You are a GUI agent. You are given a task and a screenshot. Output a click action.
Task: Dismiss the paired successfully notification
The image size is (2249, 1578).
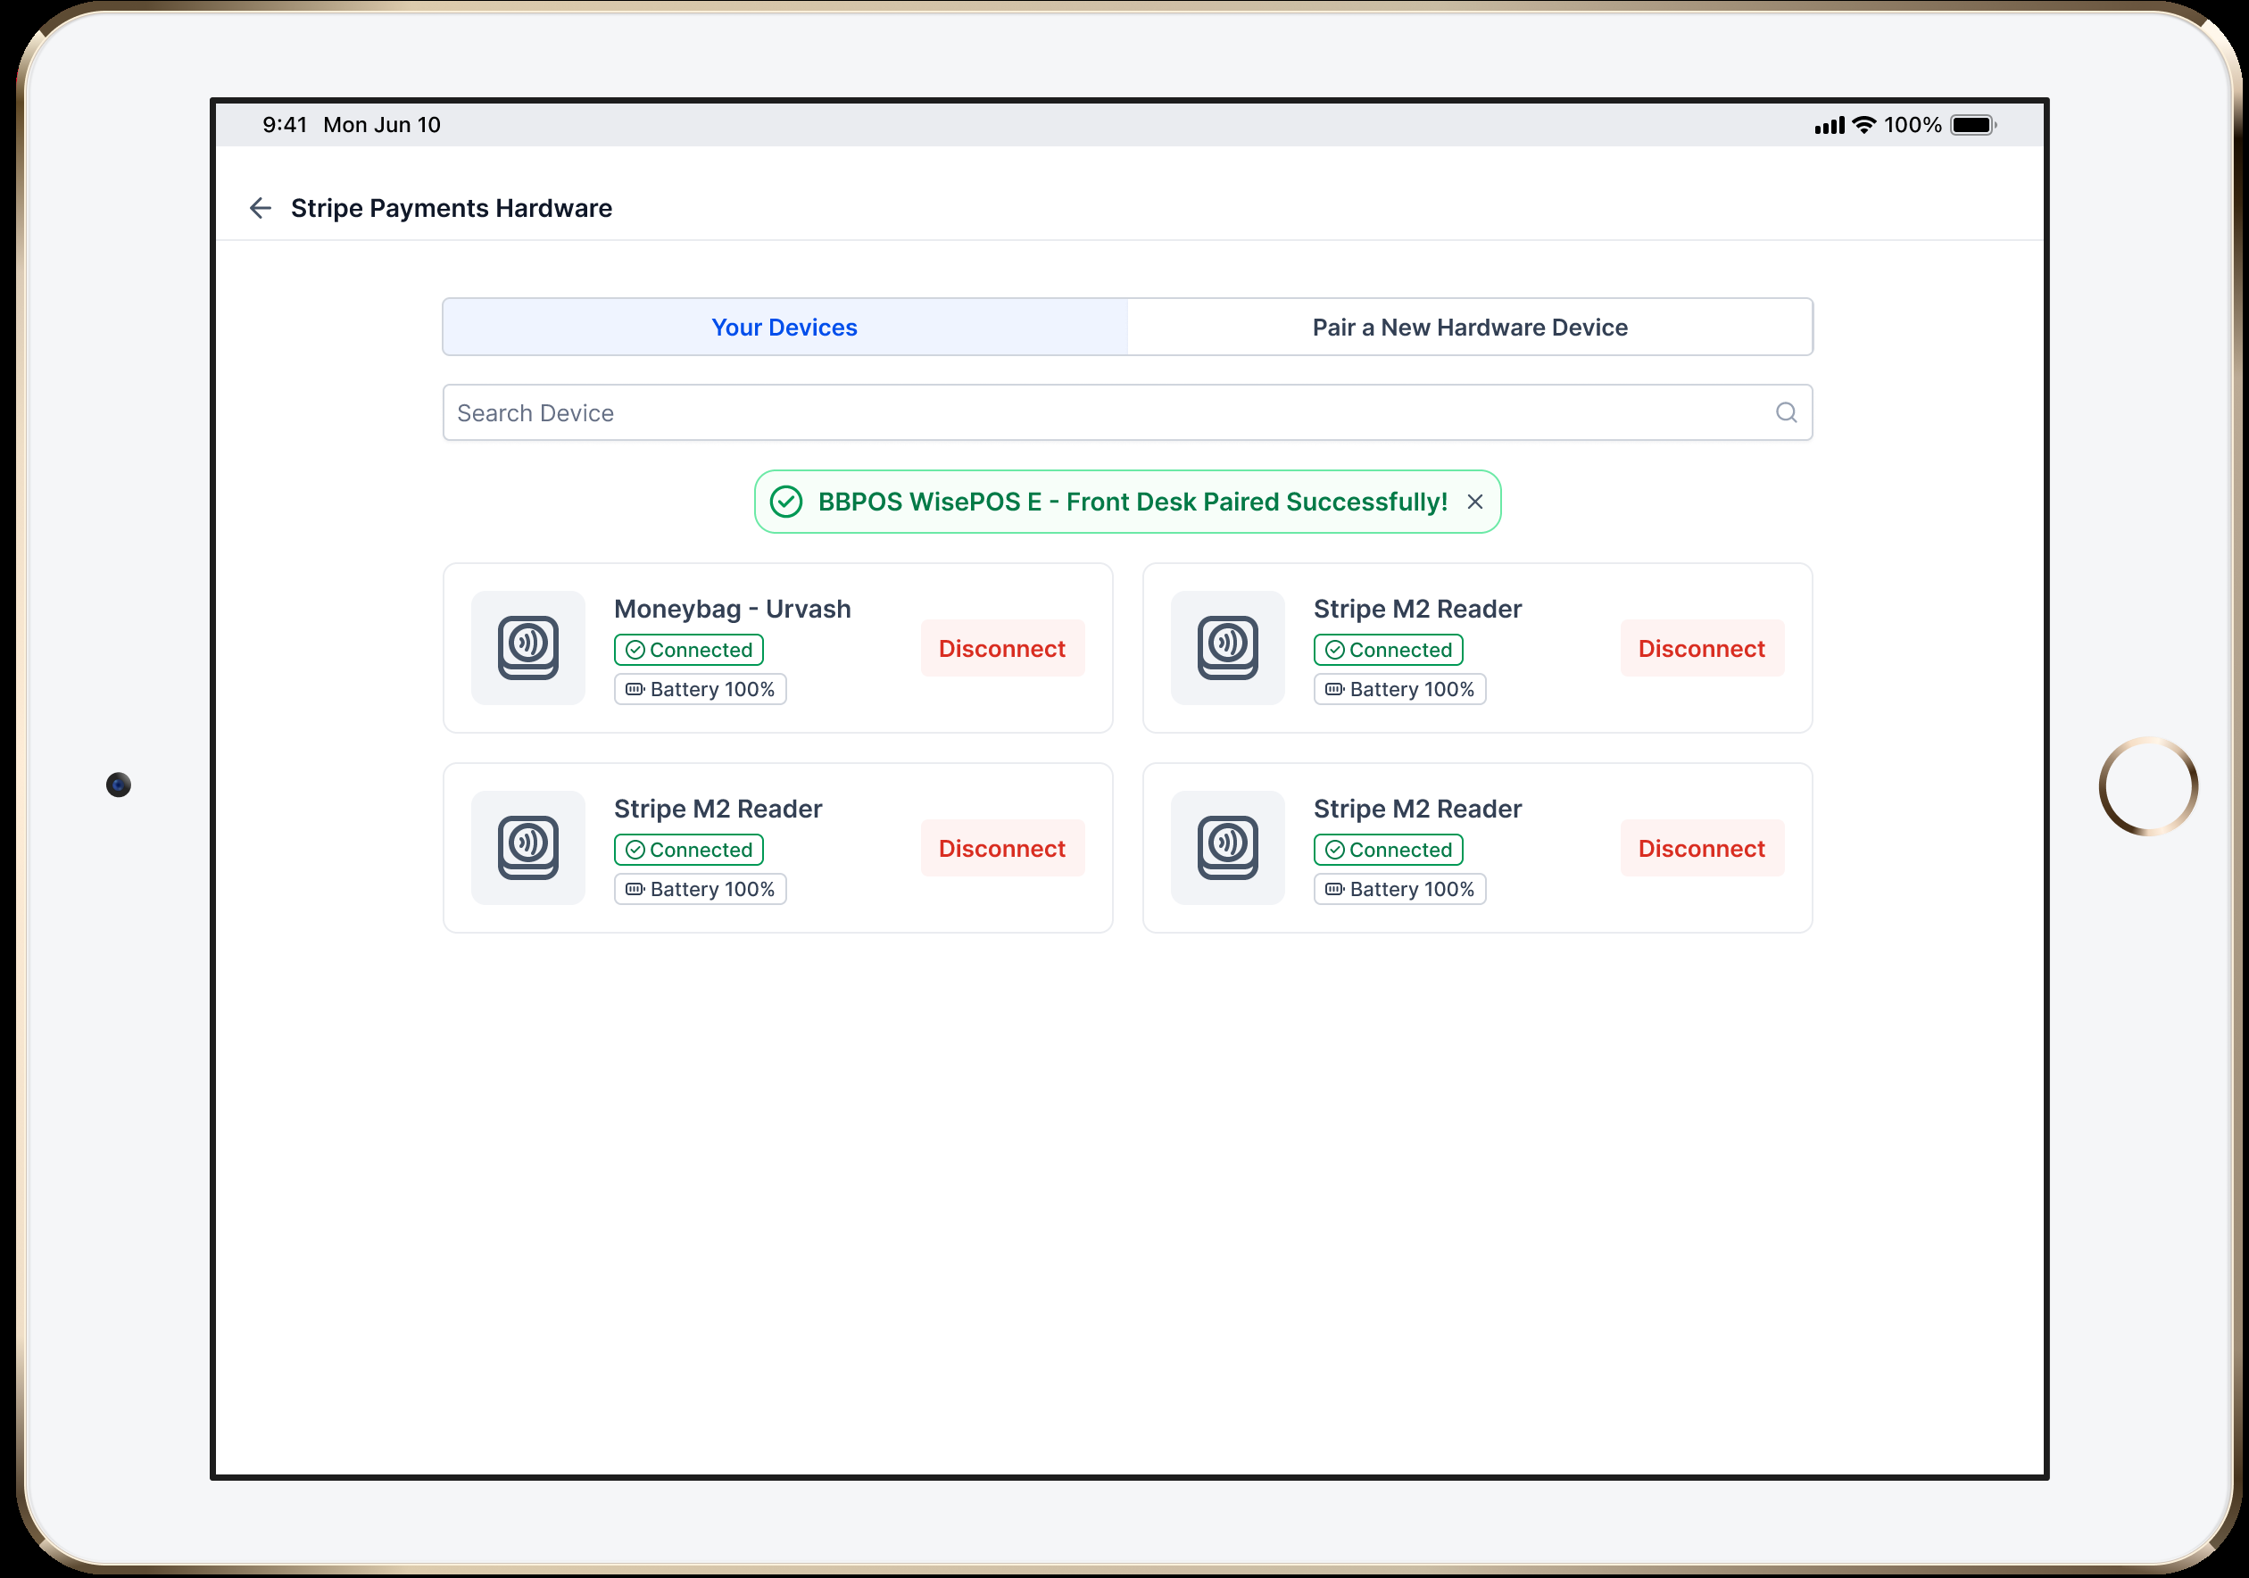pos(1474,502)
